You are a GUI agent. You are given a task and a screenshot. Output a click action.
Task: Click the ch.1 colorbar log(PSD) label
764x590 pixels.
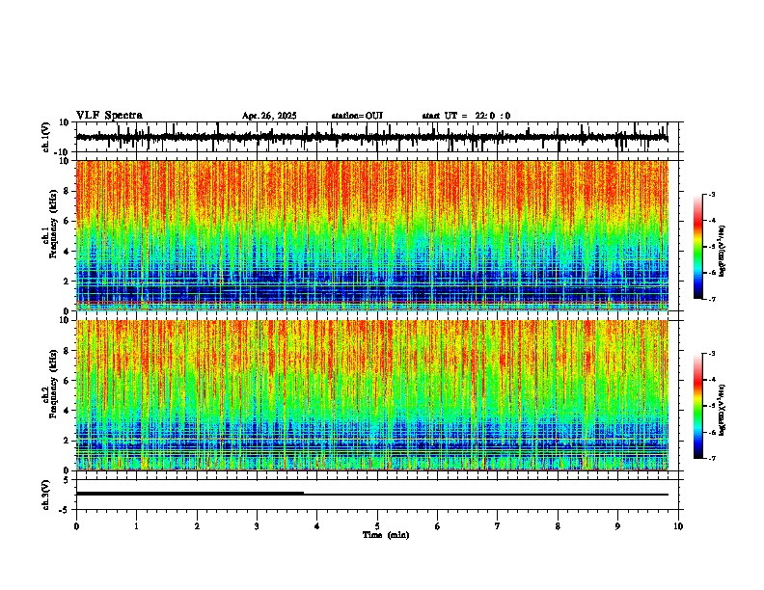tap(723, 252)
